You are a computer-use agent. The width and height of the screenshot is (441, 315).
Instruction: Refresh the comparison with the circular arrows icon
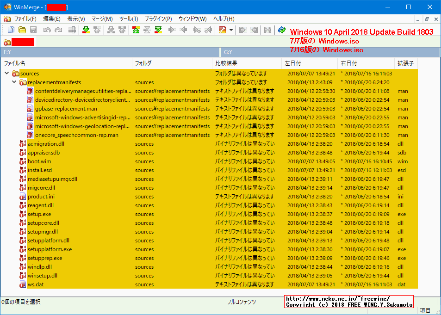coord(281,30)
